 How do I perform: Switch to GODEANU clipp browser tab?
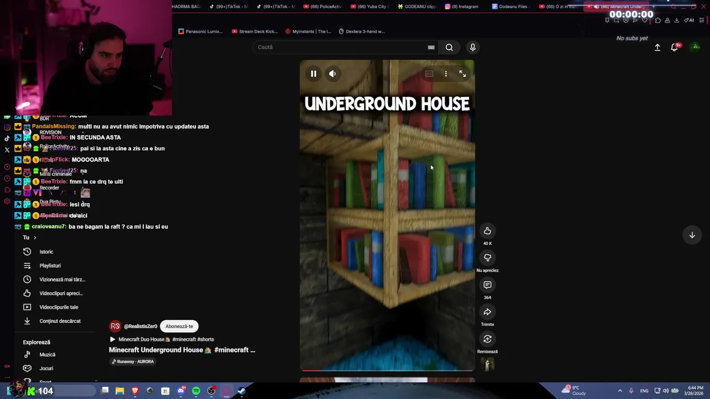pos(416,7)
